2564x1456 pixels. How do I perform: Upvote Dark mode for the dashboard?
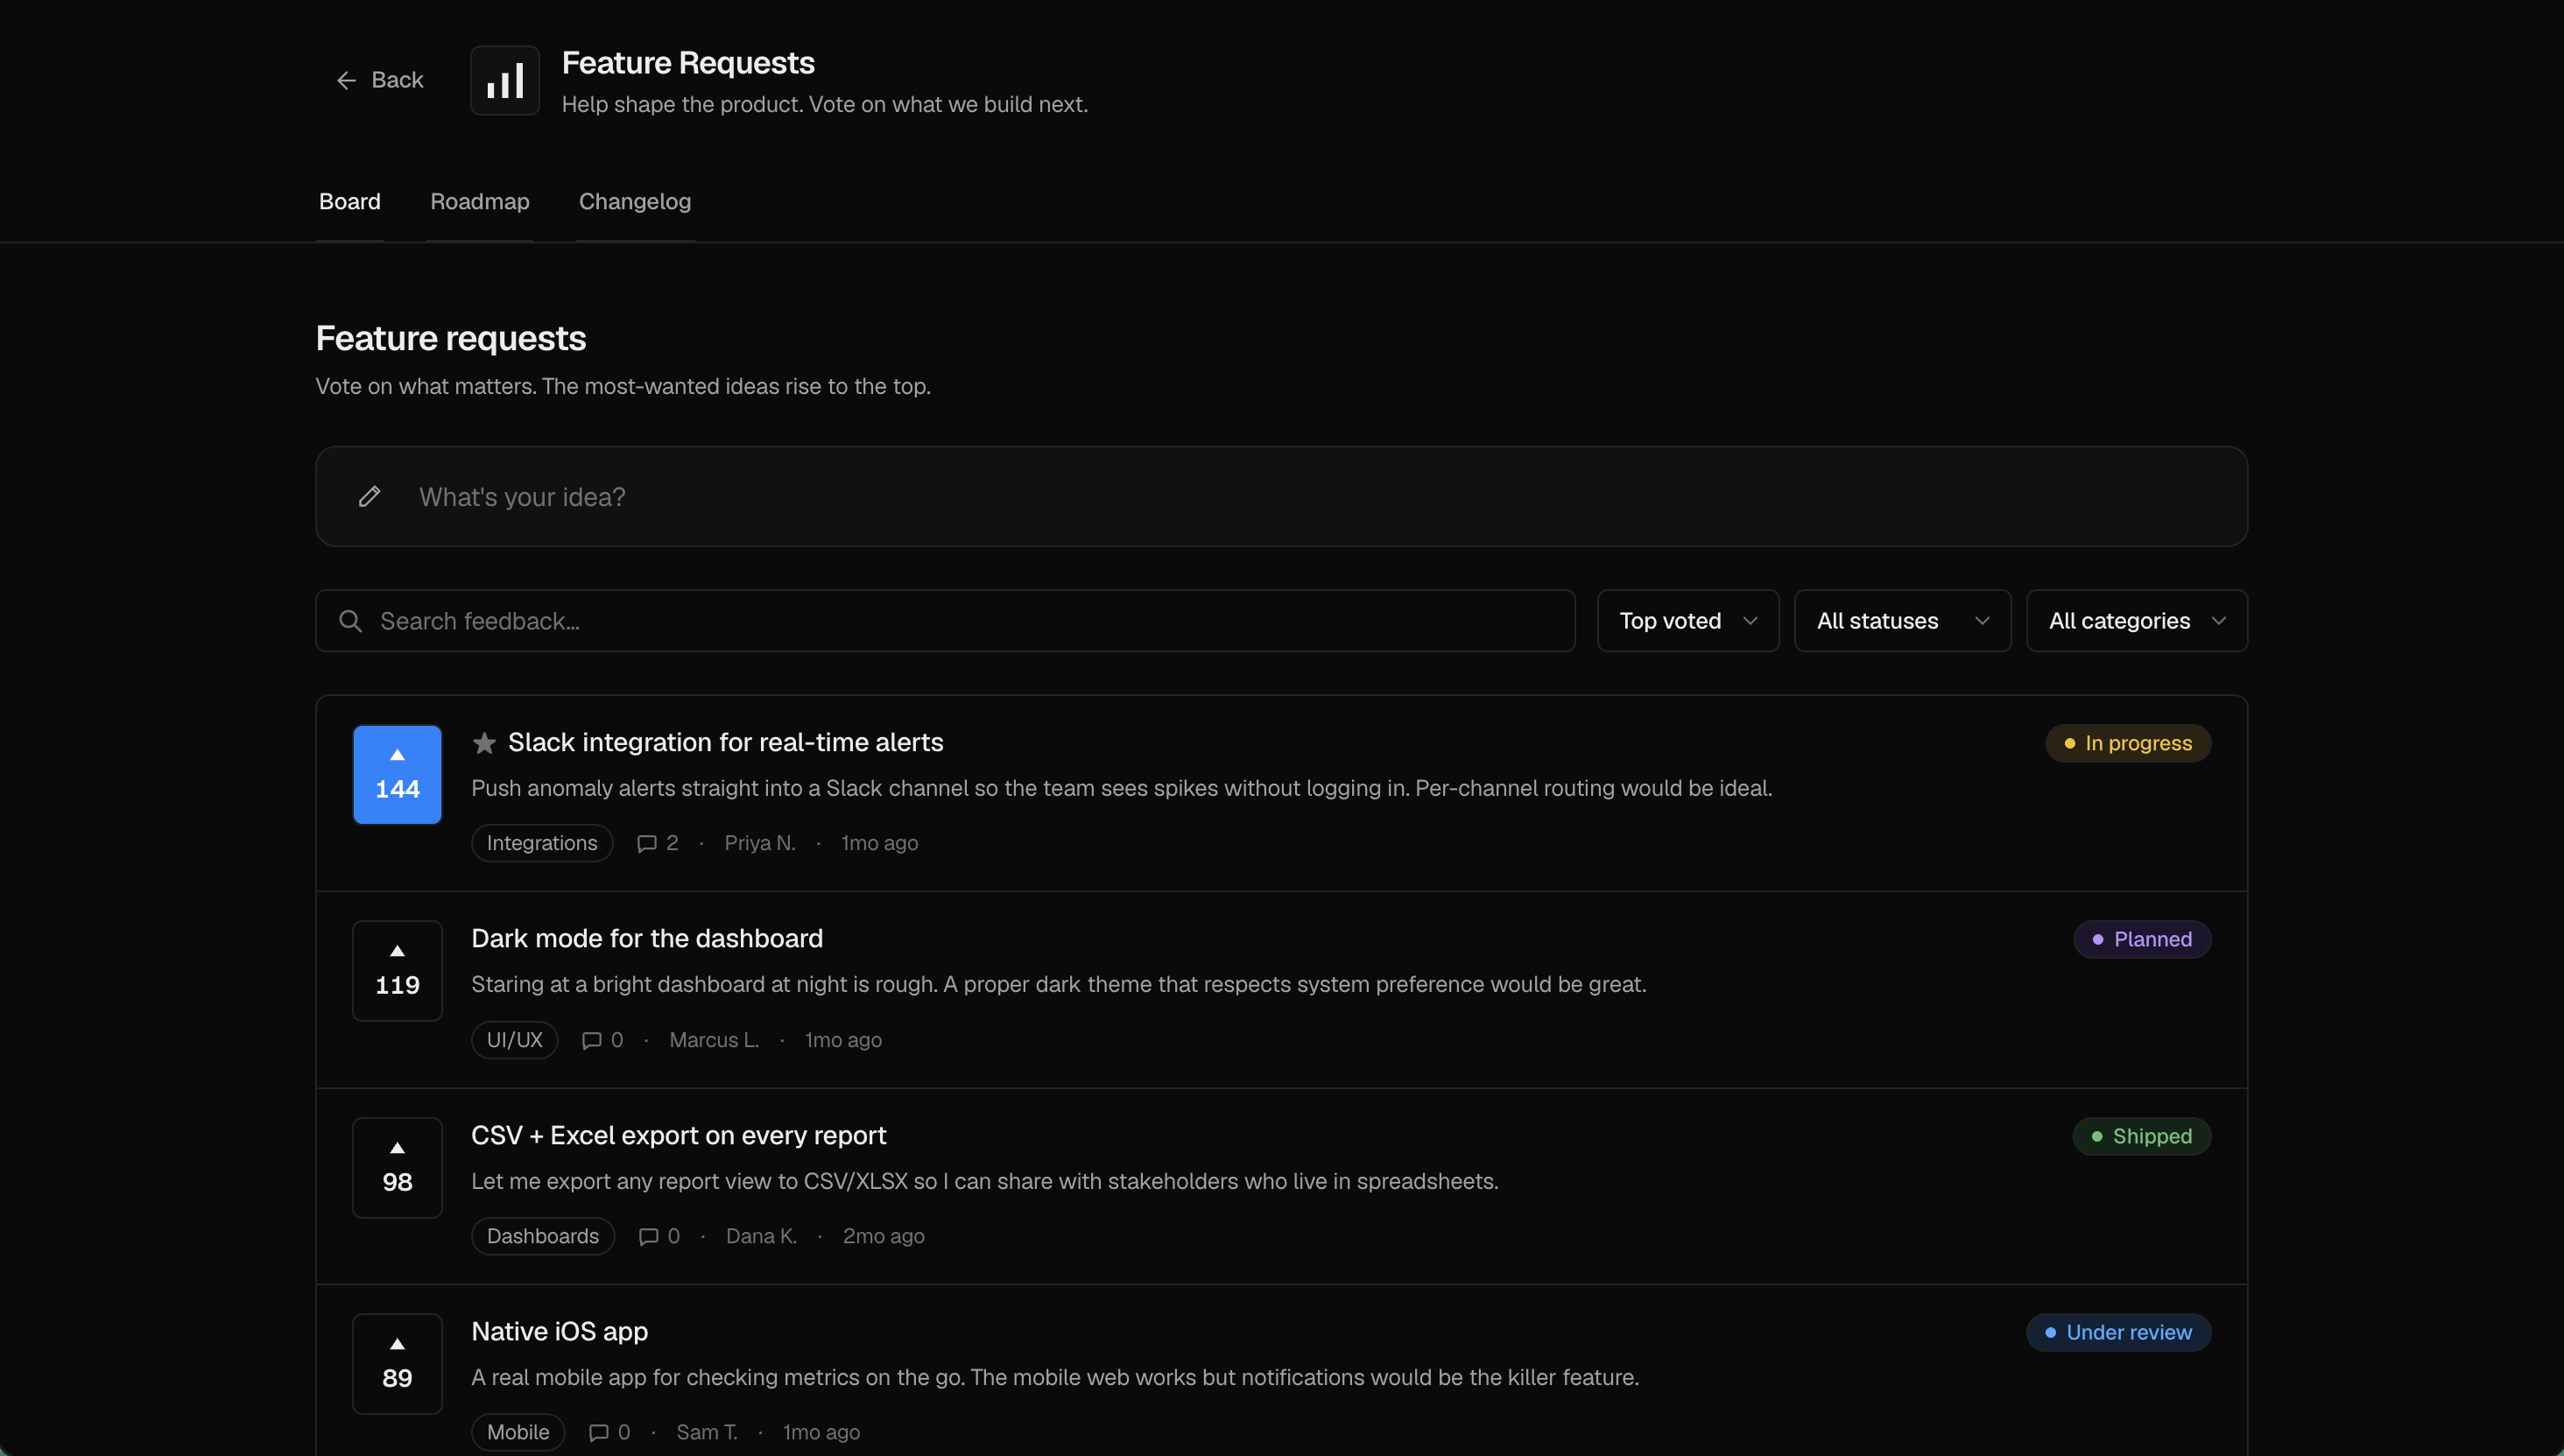397,970
